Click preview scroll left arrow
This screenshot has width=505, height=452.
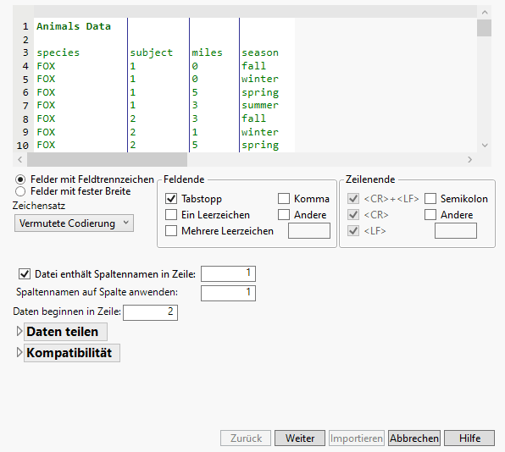click(x=20, y=160)
